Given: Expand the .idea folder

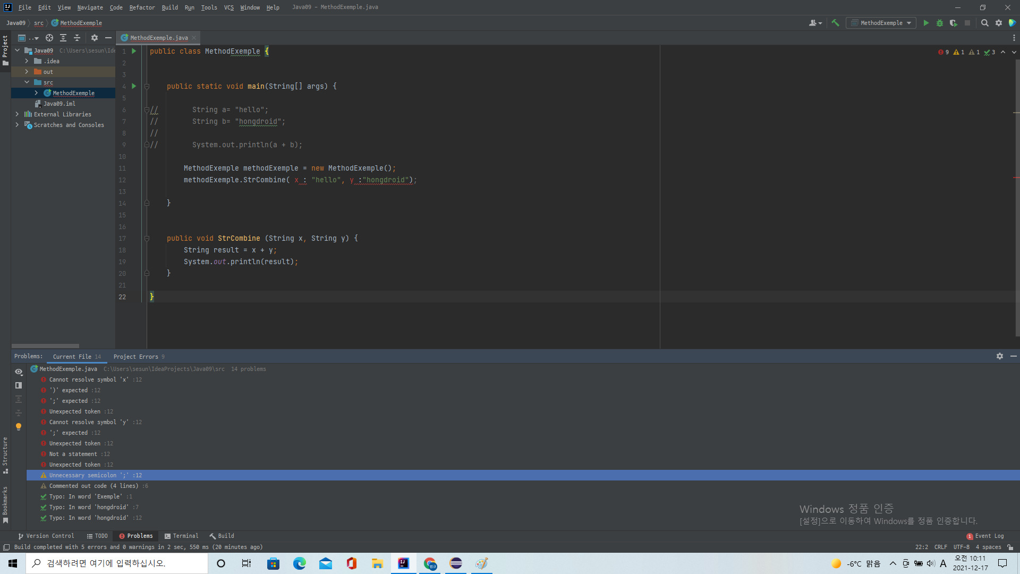Looking at the screenshot, I should pyautogui.click(x=27, y=61).
